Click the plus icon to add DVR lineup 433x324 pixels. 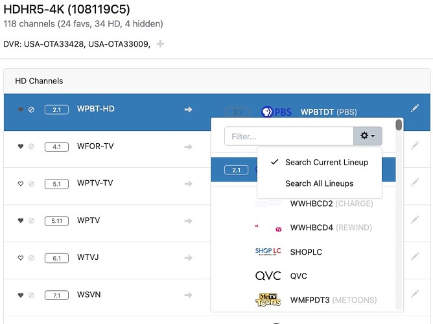(160, 44)
